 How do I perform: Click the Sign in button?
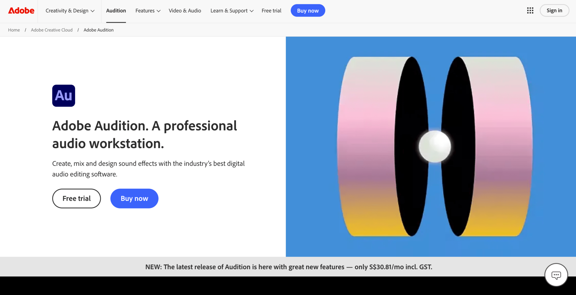[554, 11]
